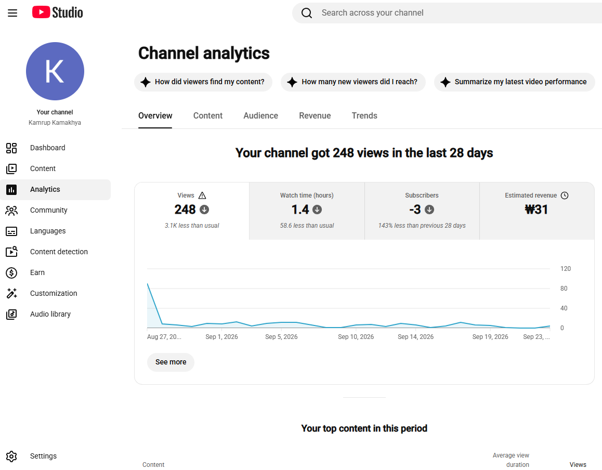Open Languages in the sidebar

click(55, 231)
